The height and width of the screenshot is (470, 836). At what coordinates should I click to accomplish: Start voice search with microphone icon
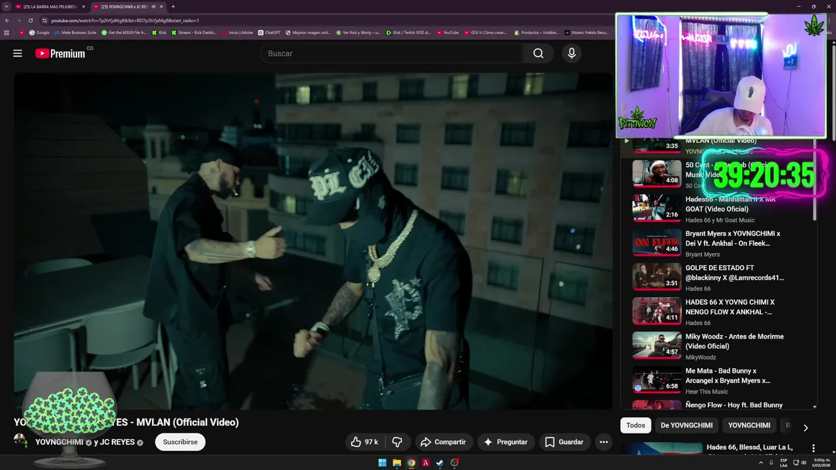coord(571,54)
